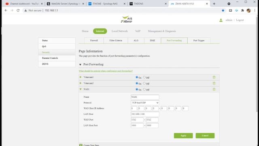Collapse the NAS1 rule arrow

[x=81, y=89]
